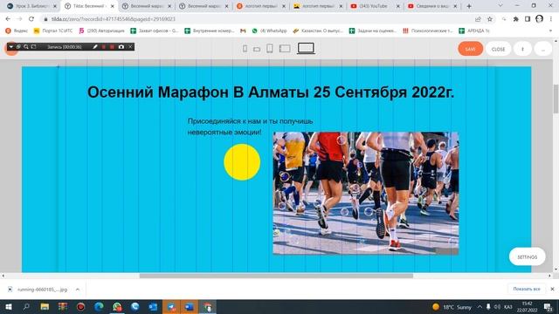559x314 pixels.
Task: Select the marathon runners image
Action: pos(366,194)
